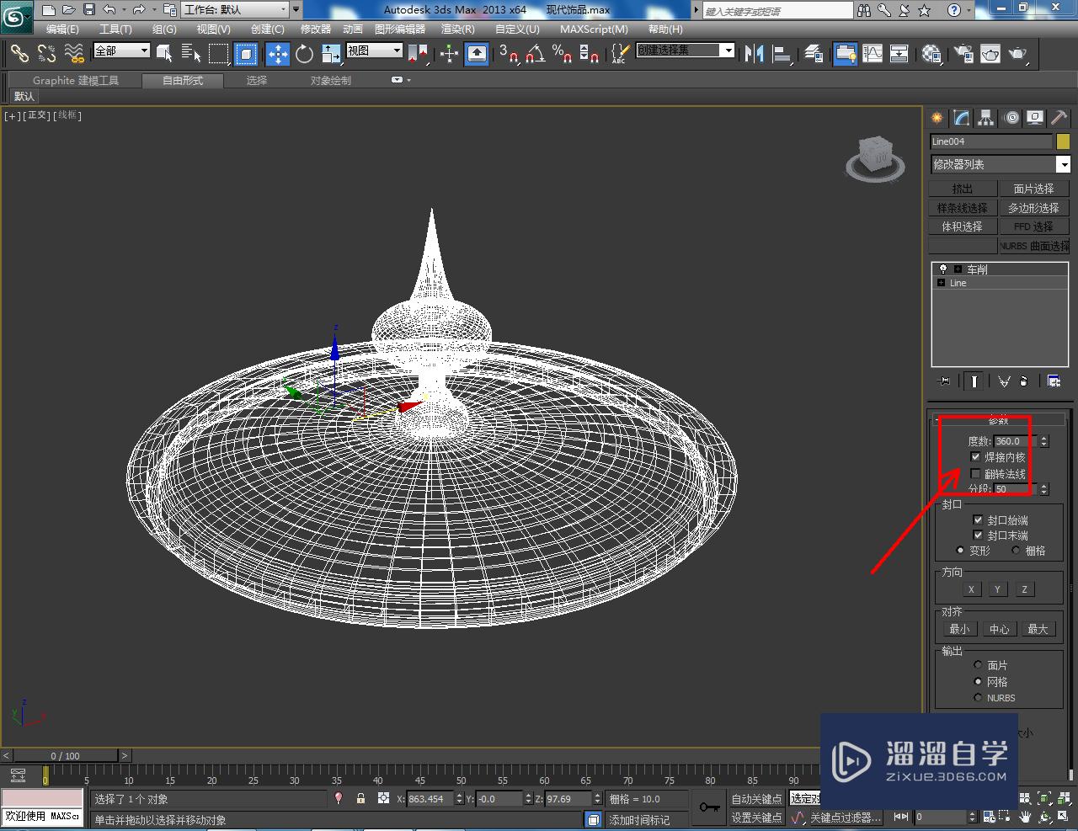Click the Pin Stack icon
The width and height of the screenshot is (1078, 831).
[x=944, y=381]
